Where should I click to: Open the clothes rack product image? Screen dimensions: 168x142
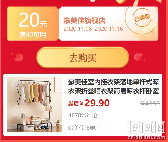35,105
